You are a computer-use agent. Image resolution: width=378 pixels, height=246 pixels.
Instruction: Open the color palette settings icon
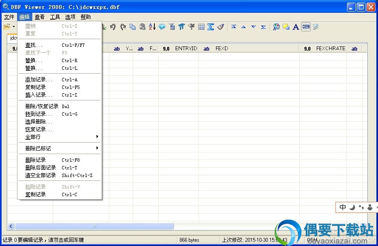[x=276, y=27]
